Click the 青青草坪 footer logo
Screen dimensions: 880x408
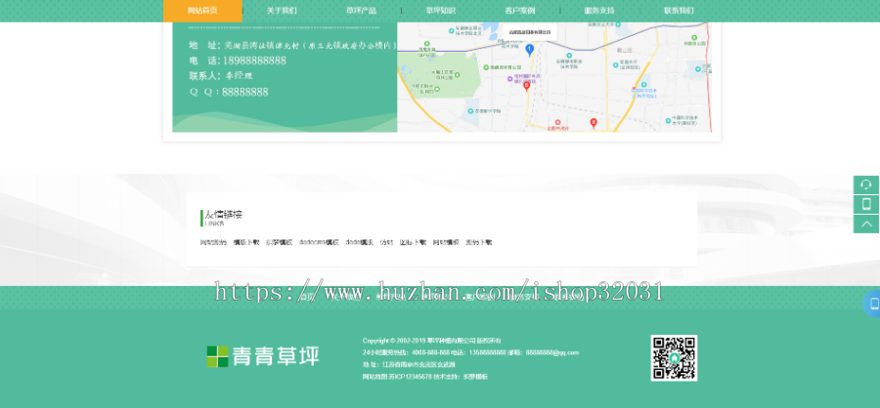pos(263,356)
